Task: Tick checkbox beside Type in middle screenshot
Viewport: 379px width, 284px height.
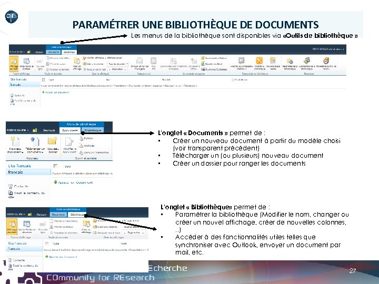Action: pos(56,166)
